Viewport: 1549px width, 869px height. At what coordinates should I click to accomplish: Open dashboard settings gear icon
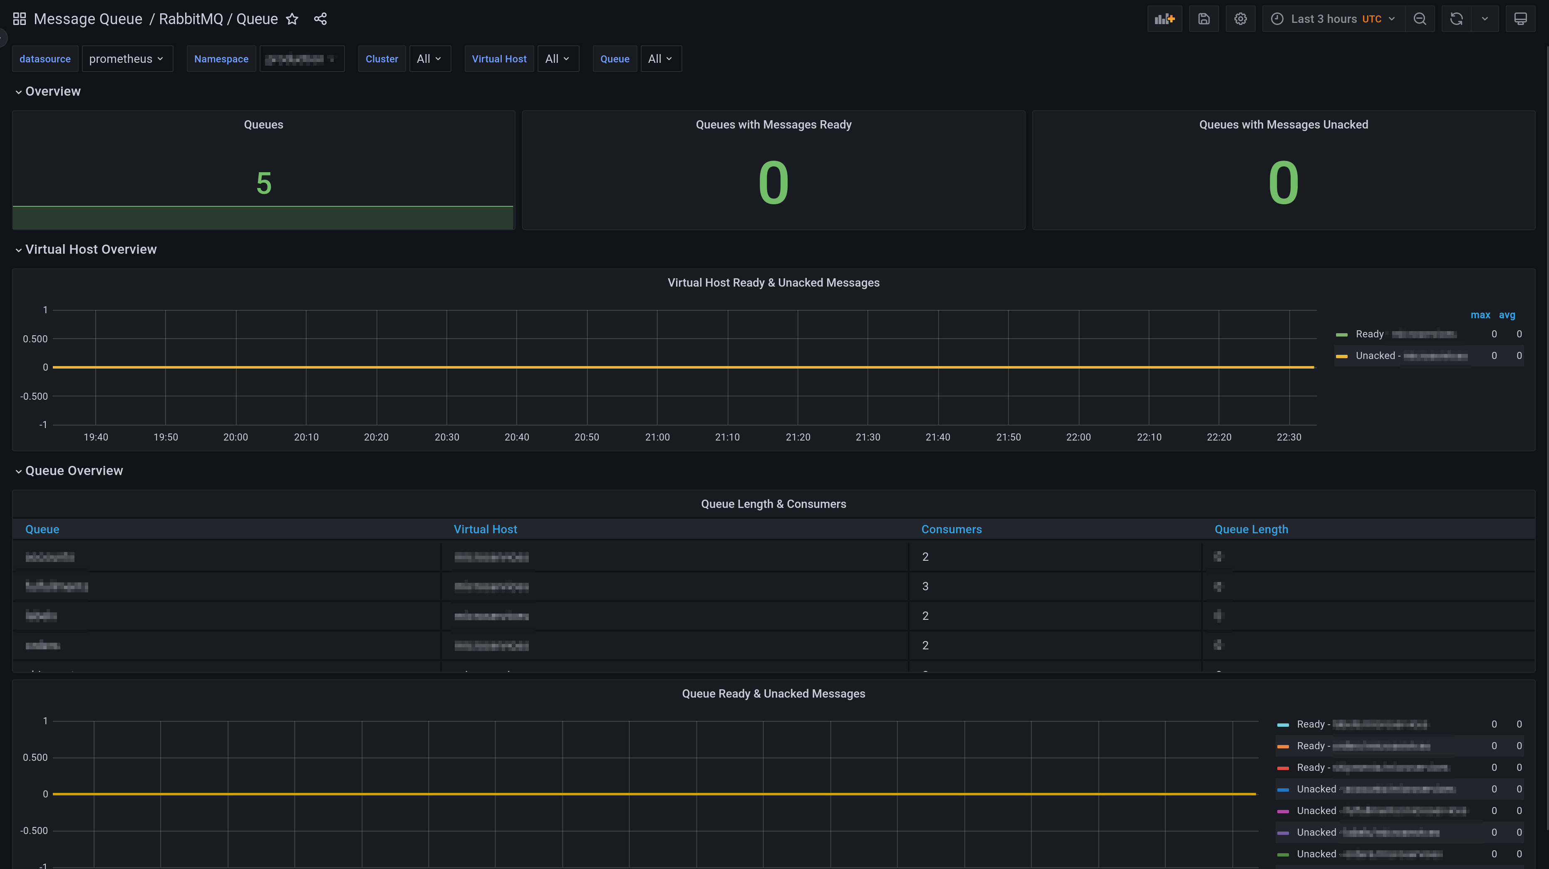point(1240,19)
